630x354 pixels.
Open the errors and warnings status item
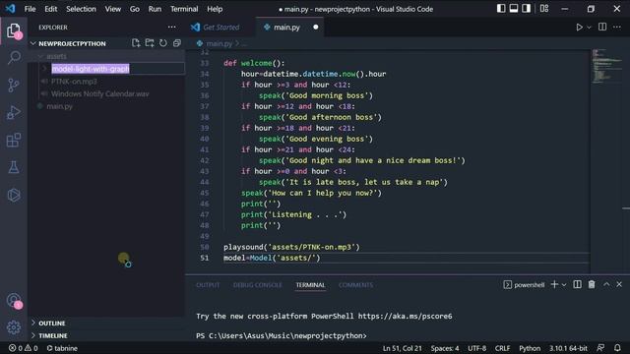[x=24, y=348]
